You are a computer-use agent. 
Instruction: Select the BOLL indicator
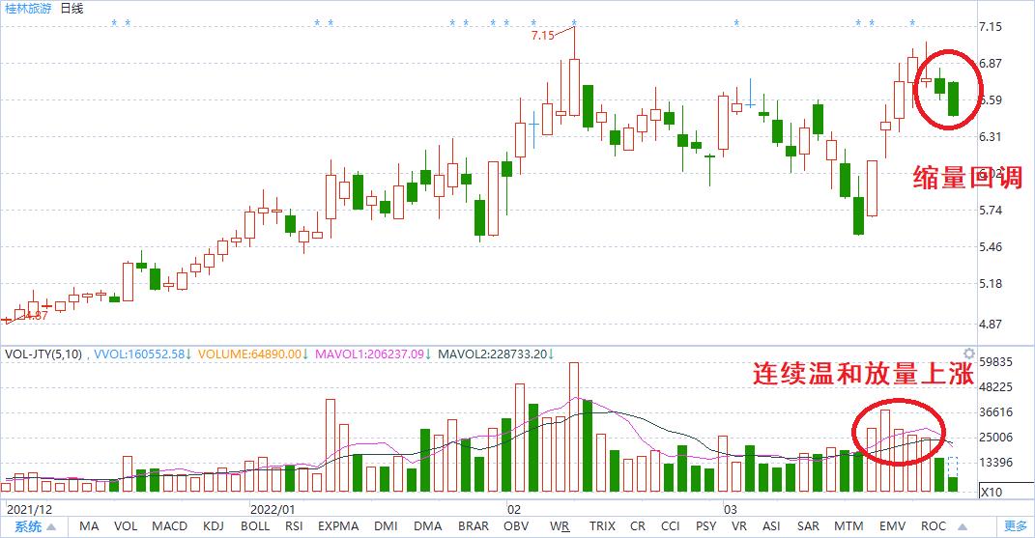point(255,526)
